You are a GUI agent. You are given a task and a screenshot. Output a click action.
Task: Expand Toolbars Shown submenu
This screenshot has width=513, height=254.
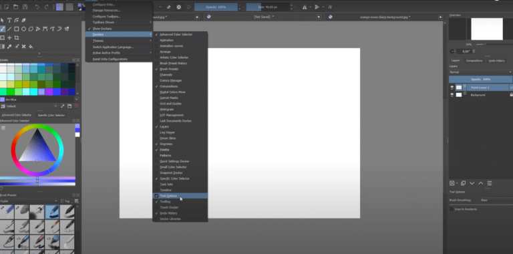119,22
